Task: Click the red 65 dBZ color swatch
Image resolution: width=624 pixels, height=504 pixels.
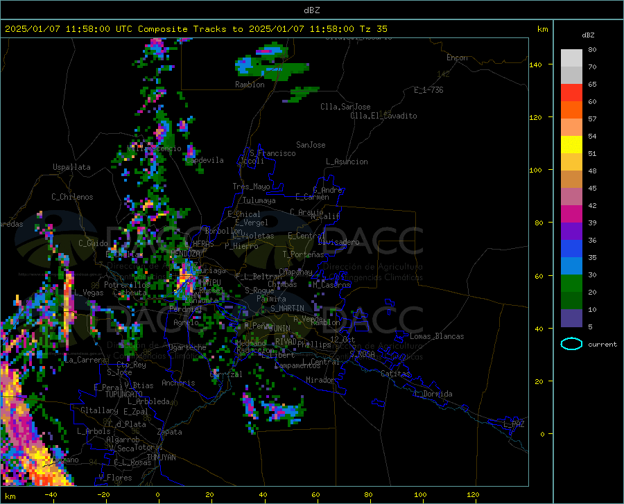Action: pos(571,92)
